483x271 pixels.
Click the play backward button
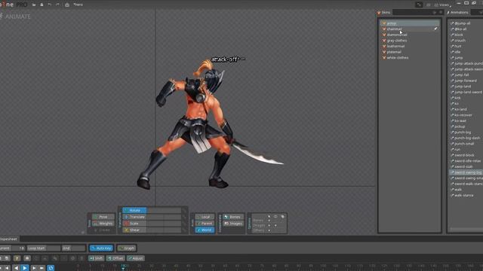(x=17, y=268)
